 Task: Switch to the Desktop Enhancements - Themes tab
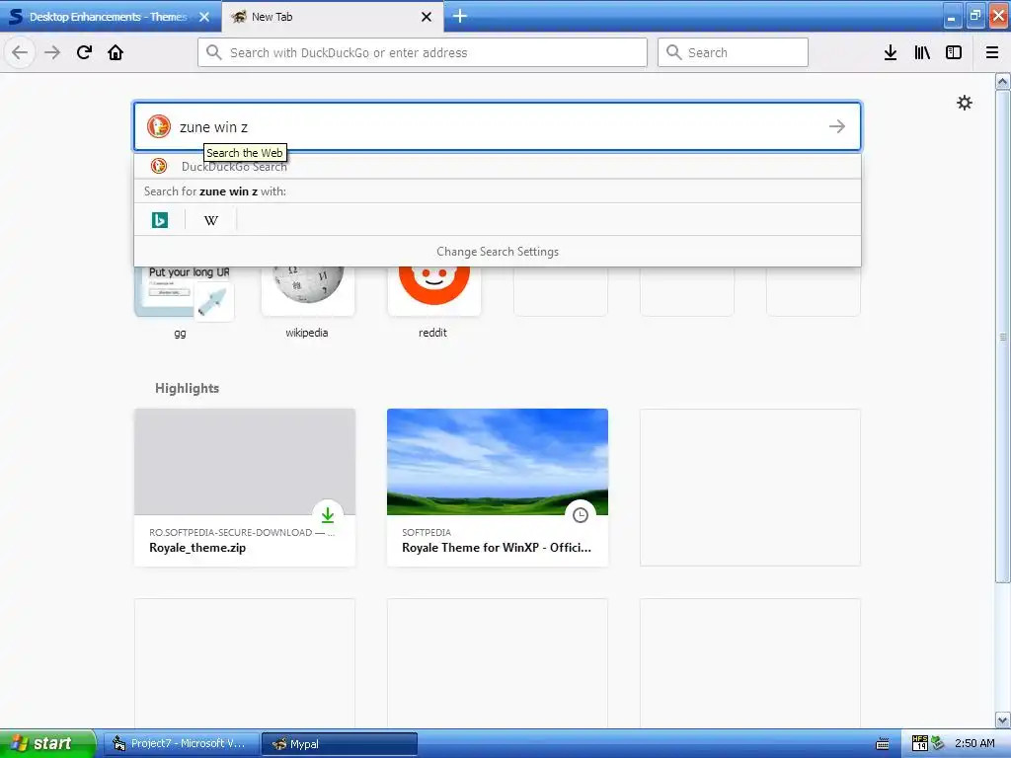click(111, 17)
